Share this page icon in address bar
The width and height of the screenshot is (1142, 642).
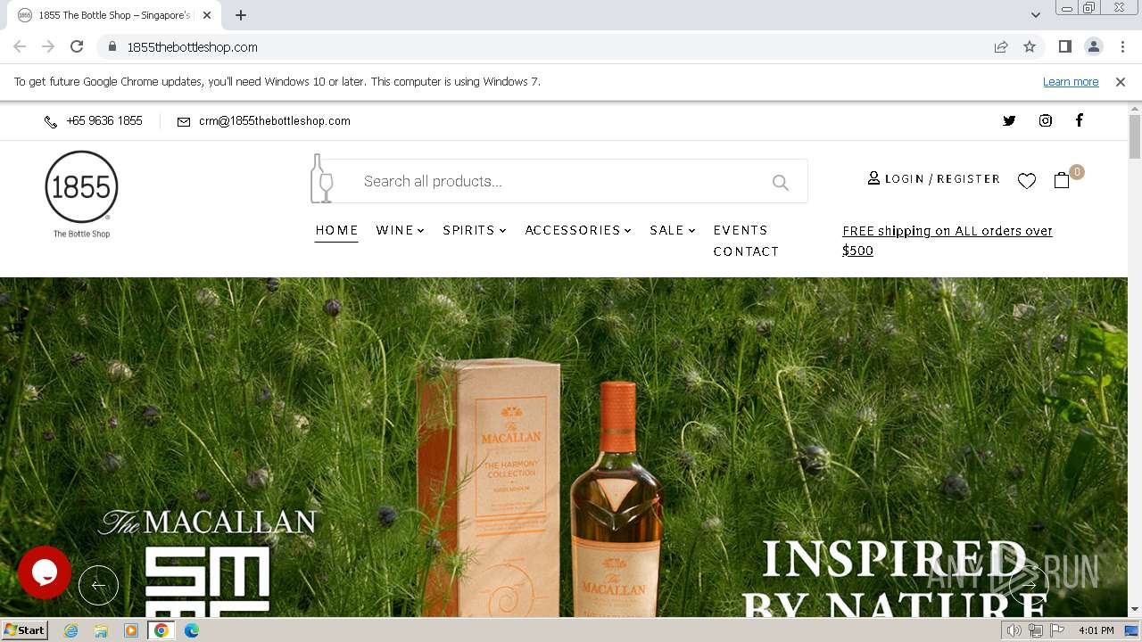coord(1001,46)
